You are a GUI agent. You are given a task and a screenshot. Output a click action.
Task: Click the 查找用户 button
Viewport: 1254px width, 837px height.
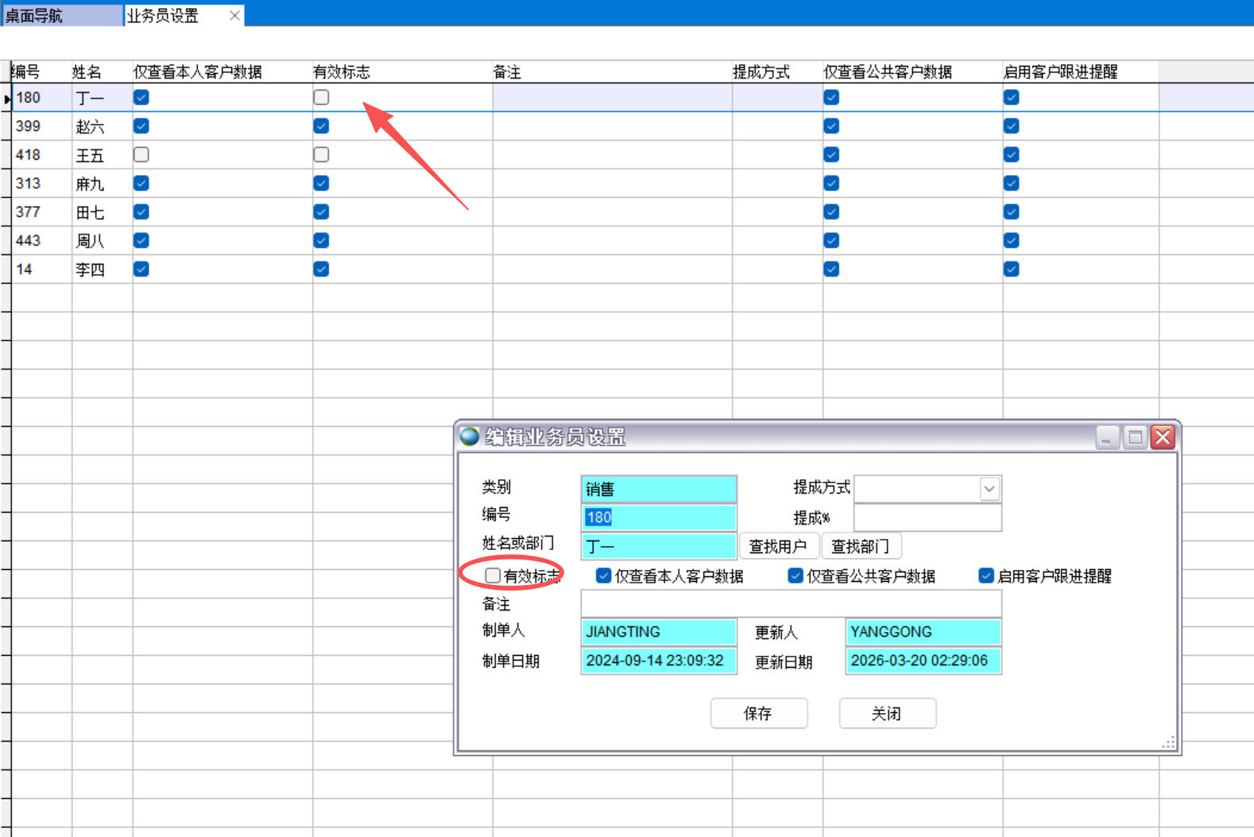778,546
